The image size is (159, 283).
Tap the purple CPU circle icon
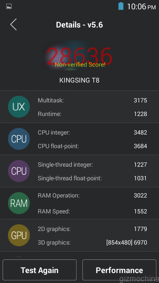coord(19,171)
